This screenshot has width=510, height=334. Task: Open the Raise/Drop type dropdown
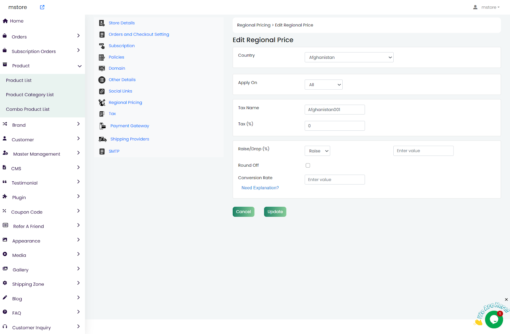coord(317,151)
